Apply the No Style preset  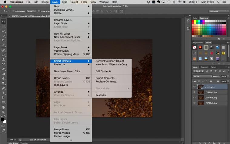[194, 47]
